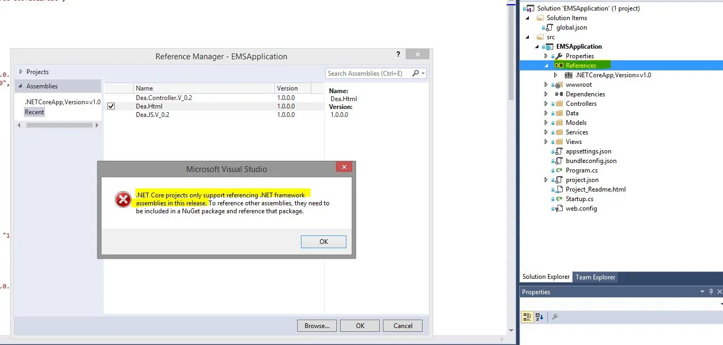Screen dimensions: 723x345
Task: Click the .NETCoreApp framework icon in Solution Explorer
Action: click(569, 75)
